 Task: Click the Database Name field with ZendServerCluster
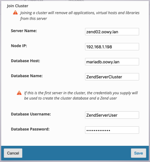112,77
